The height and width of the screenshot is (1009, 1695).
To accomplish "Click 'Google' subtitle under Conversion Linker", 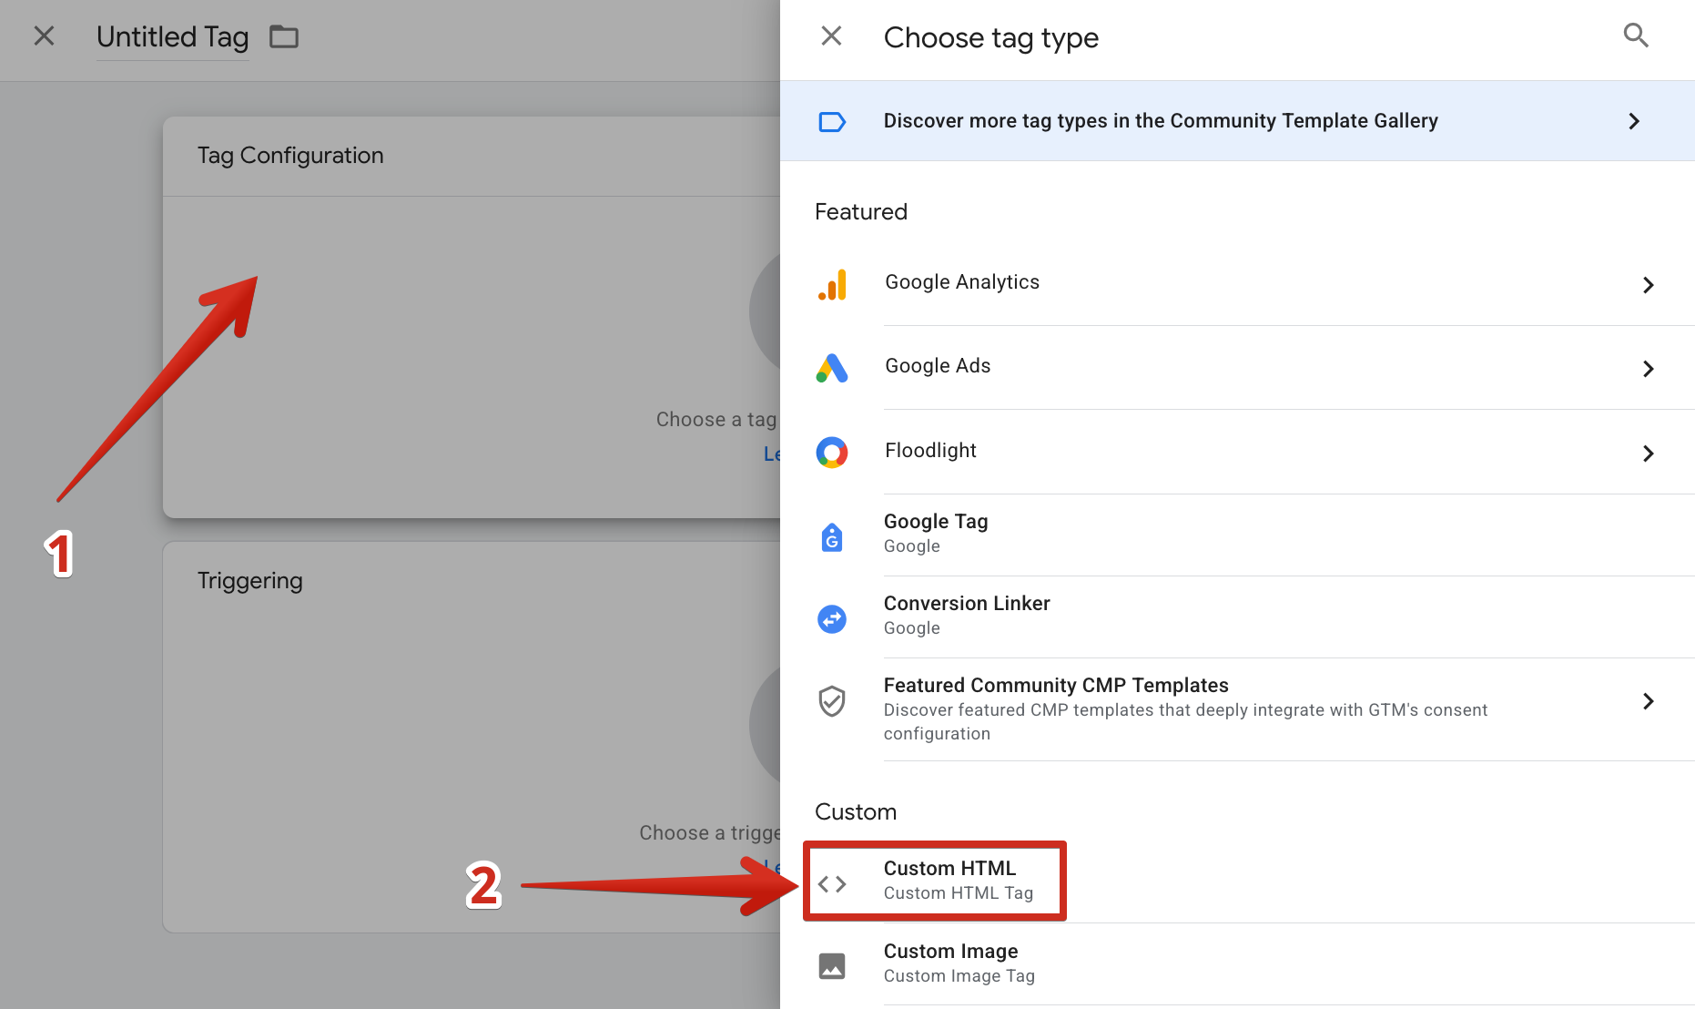I will pos(912,628).
